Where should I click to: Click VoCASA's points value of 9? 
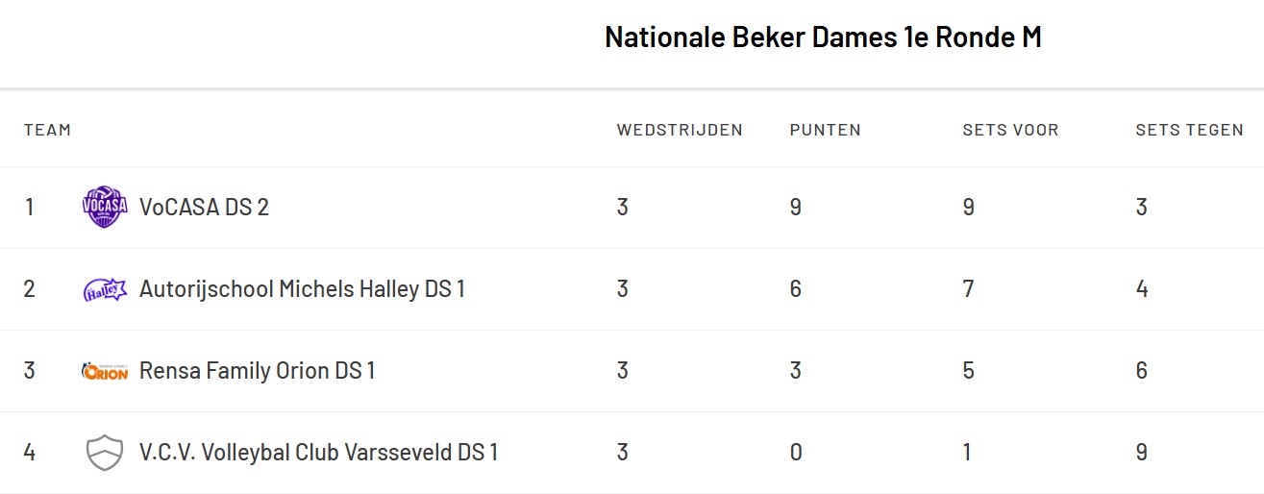pos(796,207)
